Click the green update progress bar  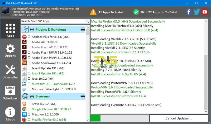(95, 118)
